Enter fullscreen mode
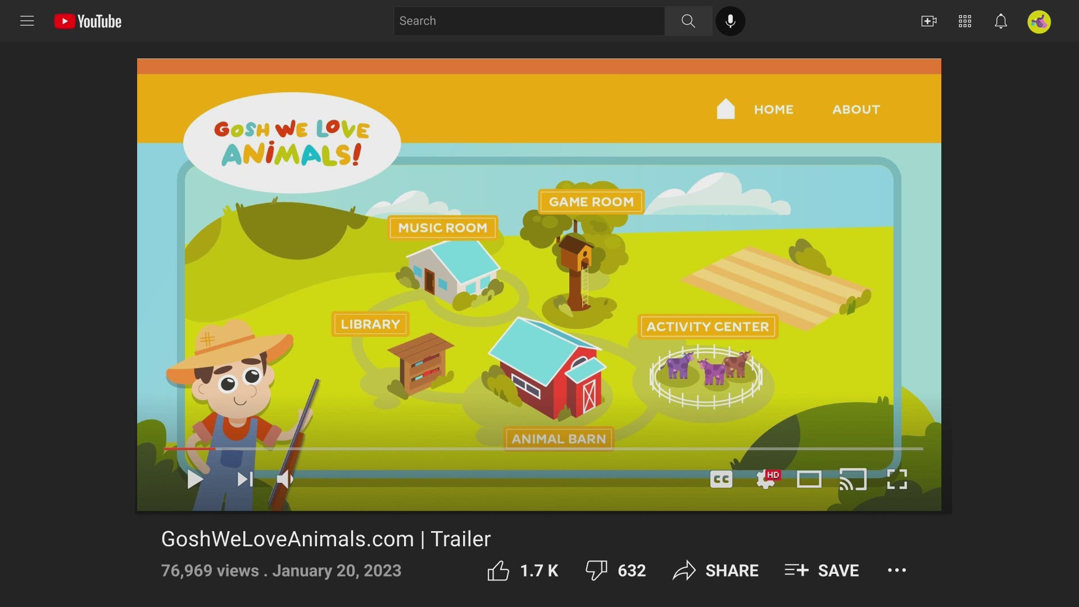The width and height of the screenshot is (1079, 607). (x=897, y=479)
